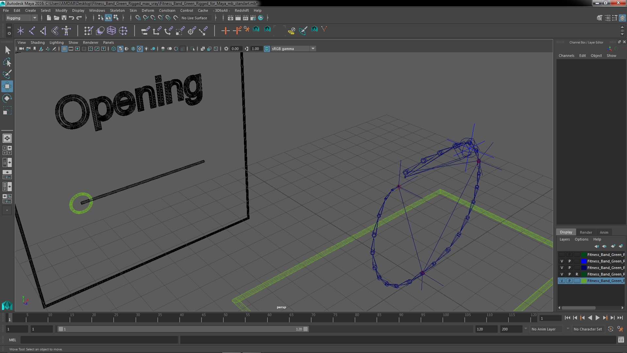Save the scene with floppy icon
Screen dimensions: 627x353
pyautogui.click(x=64, y=18)
